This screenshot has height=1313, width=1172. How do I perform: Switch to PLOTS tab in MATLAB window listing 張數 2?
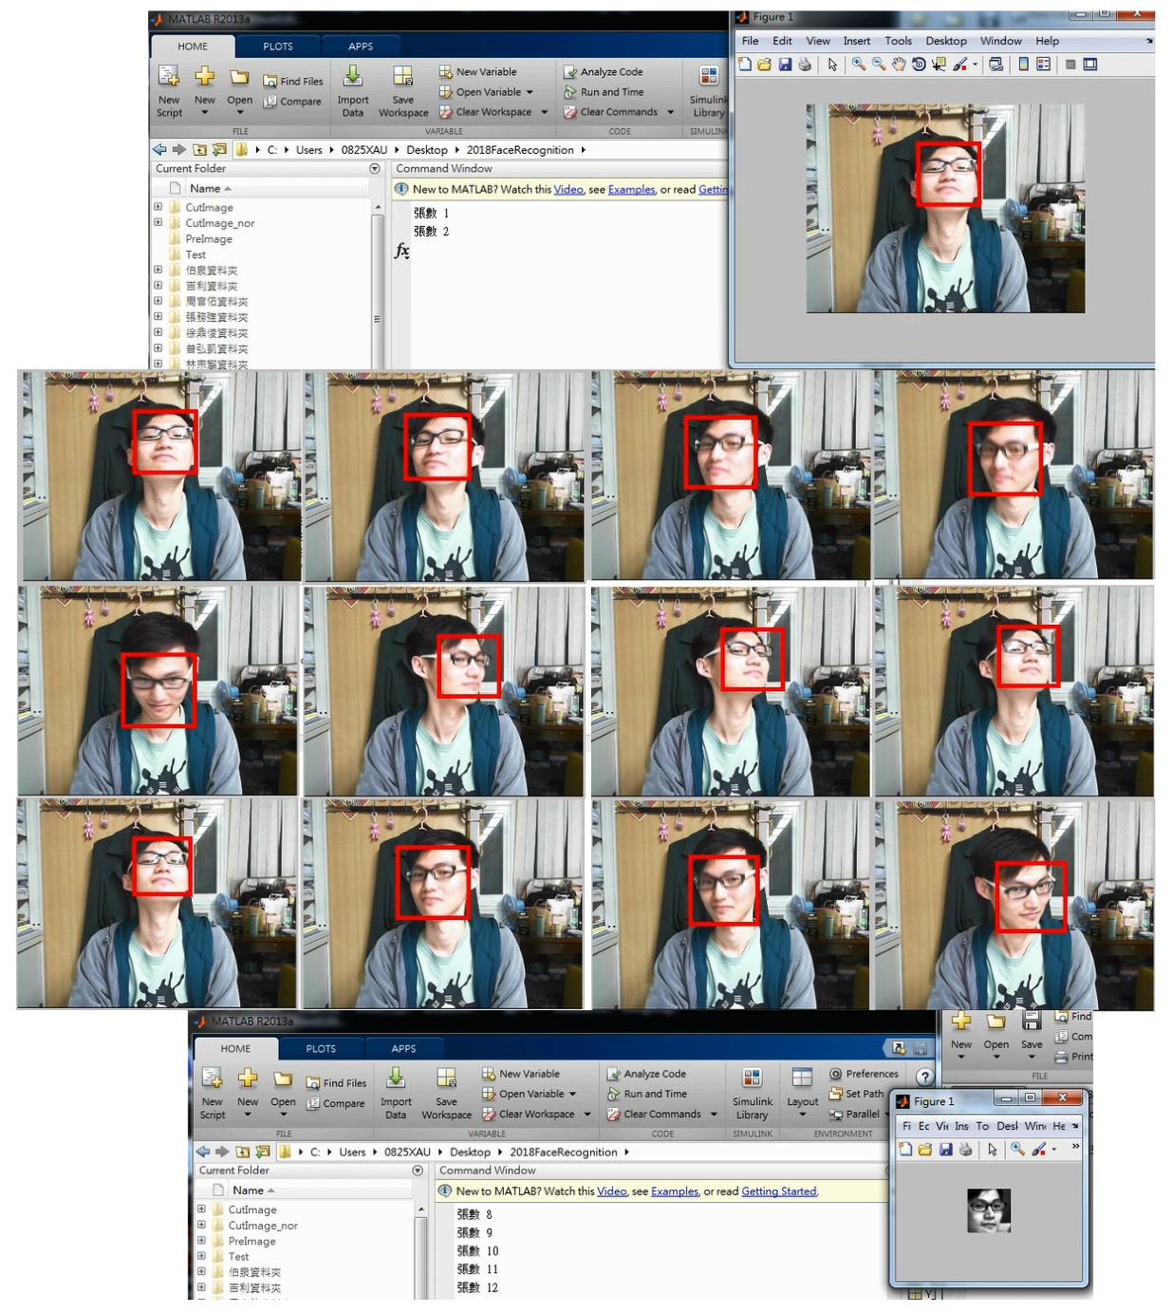pos(278,47)
